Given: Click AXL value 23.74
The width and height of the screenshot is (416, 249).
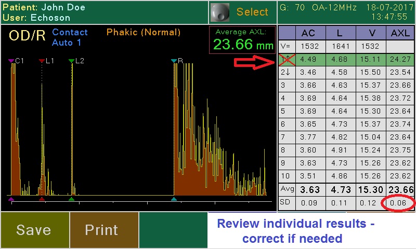Looking at the screenshot, I should 400,124.
